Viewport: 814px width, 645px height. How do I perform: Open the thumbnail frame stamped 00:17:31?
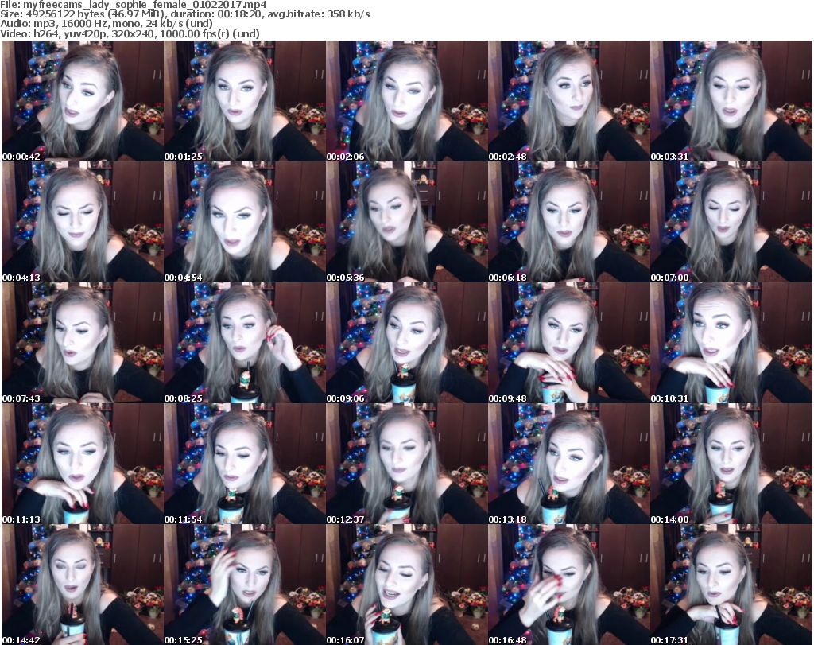pos(731,585)
